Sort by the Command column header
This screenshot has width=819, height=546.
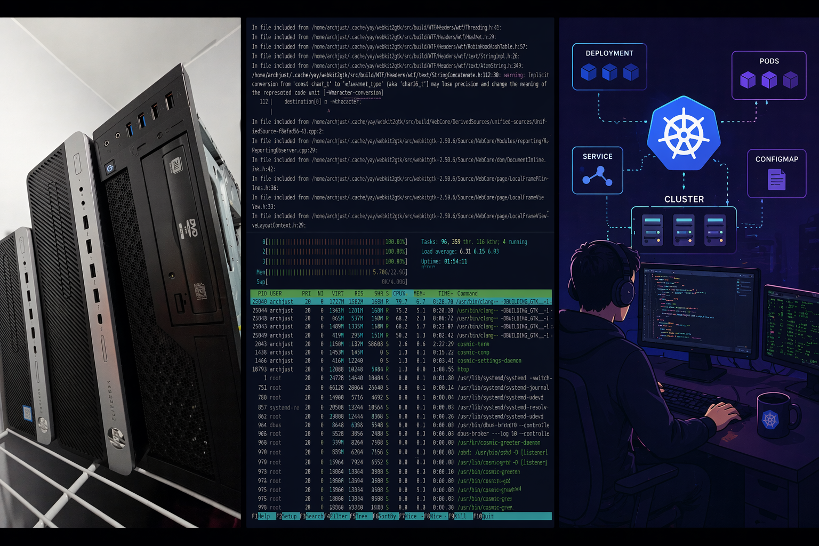click(467, 293)
